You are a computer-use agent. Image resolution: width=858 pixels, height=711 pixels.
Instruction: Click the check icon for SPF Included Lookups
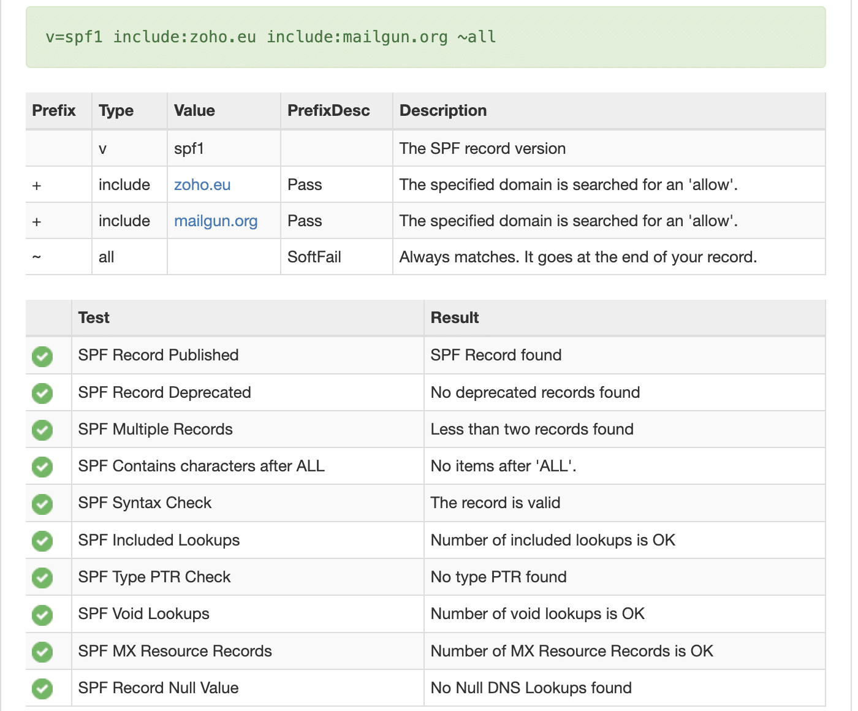tap(42, 541)
